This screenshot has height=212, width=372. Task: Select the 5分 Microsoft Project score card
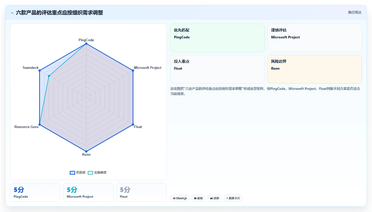click(88, 192)
